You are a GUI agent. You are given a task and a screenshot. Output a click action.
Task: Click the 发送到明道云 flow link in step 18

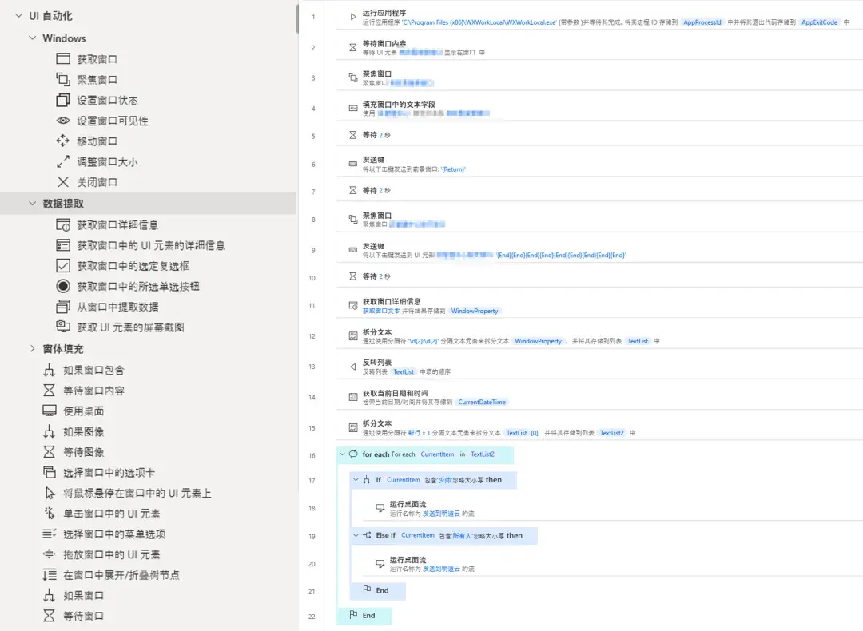coord(441,514)
